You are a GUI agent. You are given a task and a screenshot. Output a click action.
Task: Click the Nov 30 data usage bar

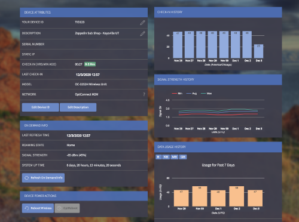point(200,196)
